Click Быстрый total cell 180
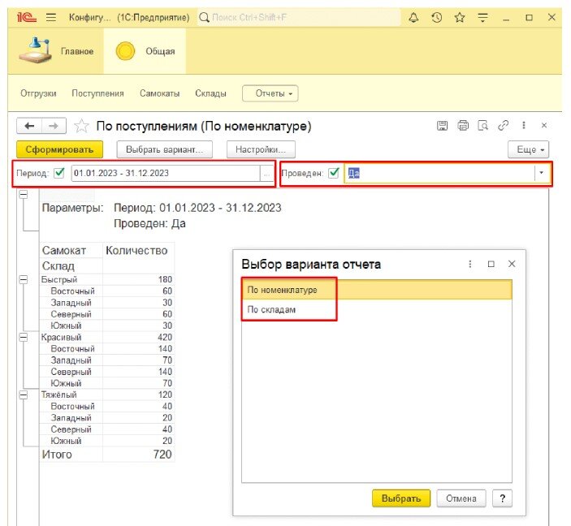The width and height of the screenshot is (571, 526). click(x=138, y=279)
